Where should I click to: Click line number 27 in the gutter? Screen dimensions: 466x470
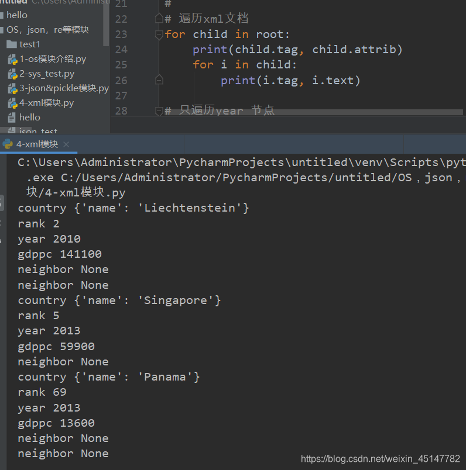pos(121,96)
